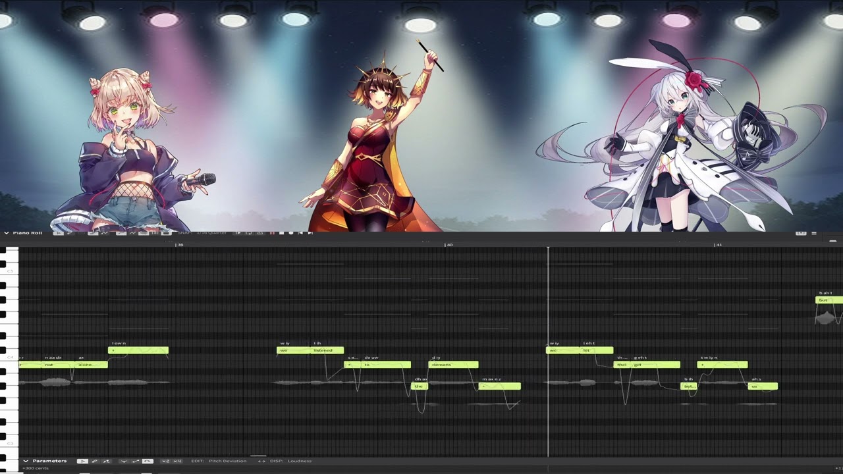The width and height of the screenshot is (843, 474).
Task: Choose the second curve shape icon in Parameters
Action: point(136,461)
